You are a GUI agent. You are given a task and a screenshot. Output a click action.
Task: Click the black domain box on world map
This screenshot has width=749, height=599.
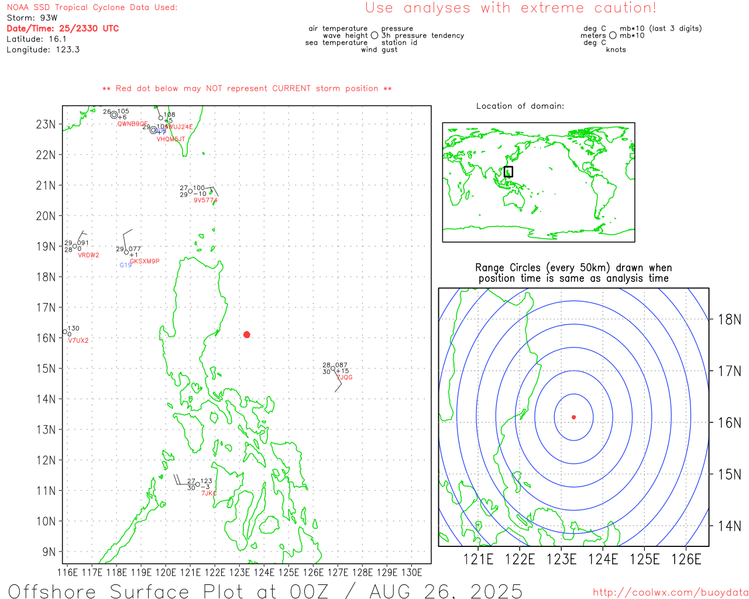pos(509,171)
